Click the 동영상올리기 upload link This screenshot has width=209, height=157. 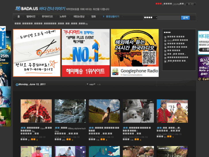click(x=112, y=16)
